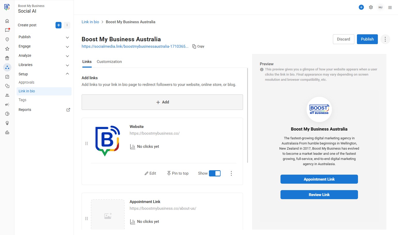This screenshot has width=398, height=235.
Task: Open the external Reports link icon
Action: pos(68,110)
